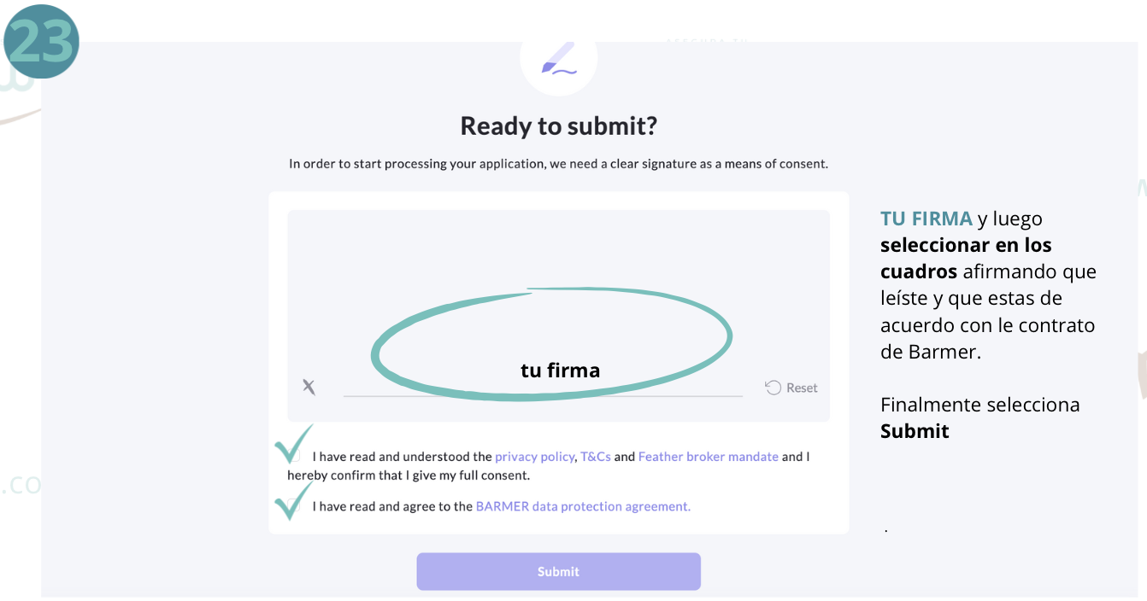The width and height of the screenshot is (1147, 601).
Task: Click the number 23 step badge
Action: tap(41, 41)
